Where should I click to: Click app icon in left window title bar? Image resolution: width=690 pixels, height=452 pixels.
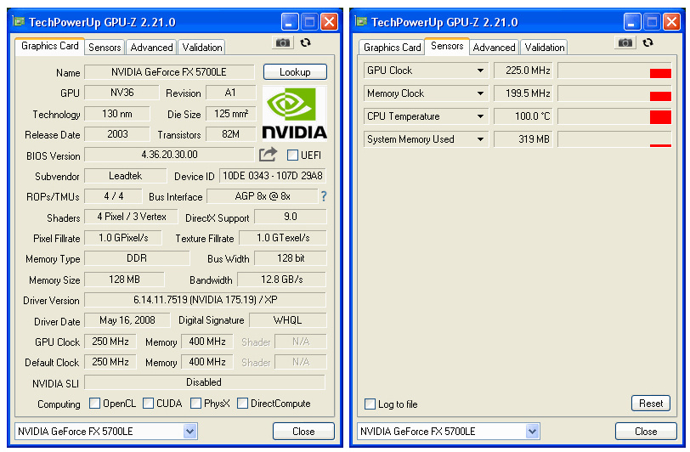pyautogui.click(x=19, y=21)
